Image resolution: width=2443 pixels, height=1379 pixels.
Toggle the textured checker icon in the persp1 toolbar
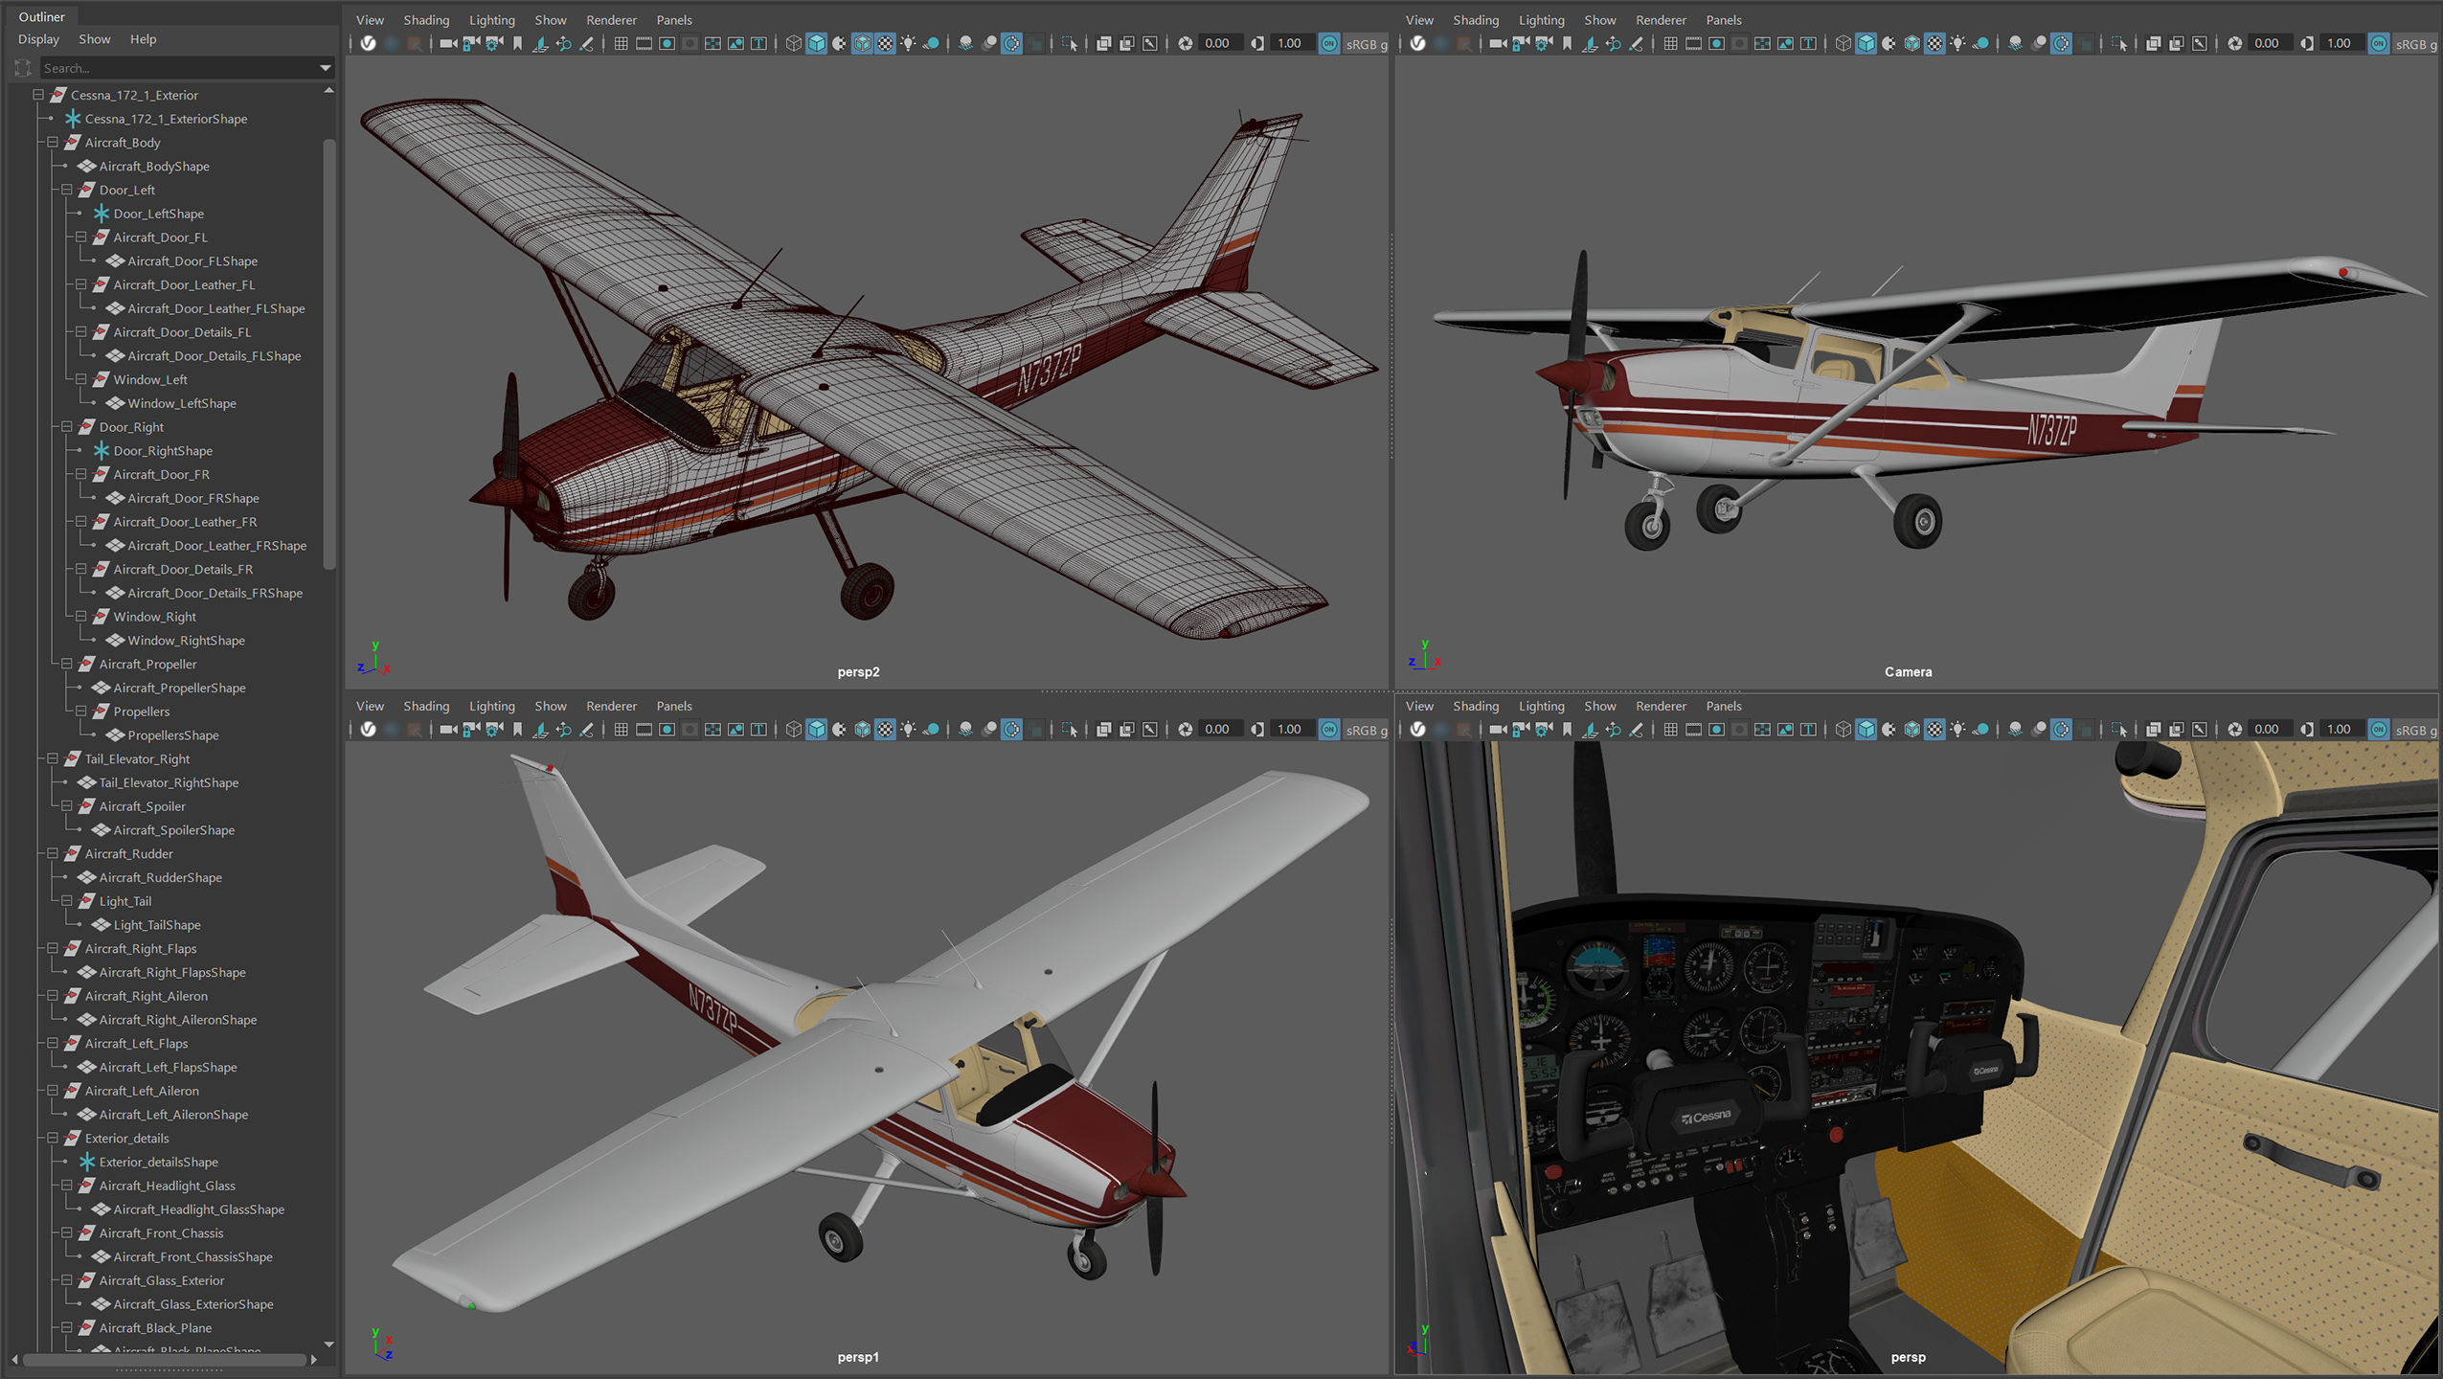885,730
